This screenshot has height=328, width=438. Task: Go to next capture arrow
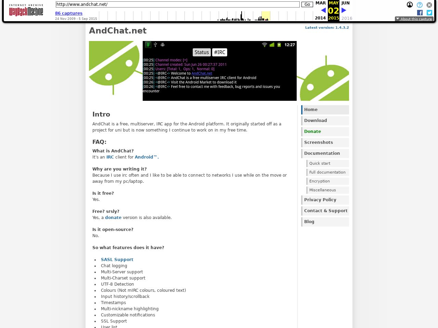344,10
